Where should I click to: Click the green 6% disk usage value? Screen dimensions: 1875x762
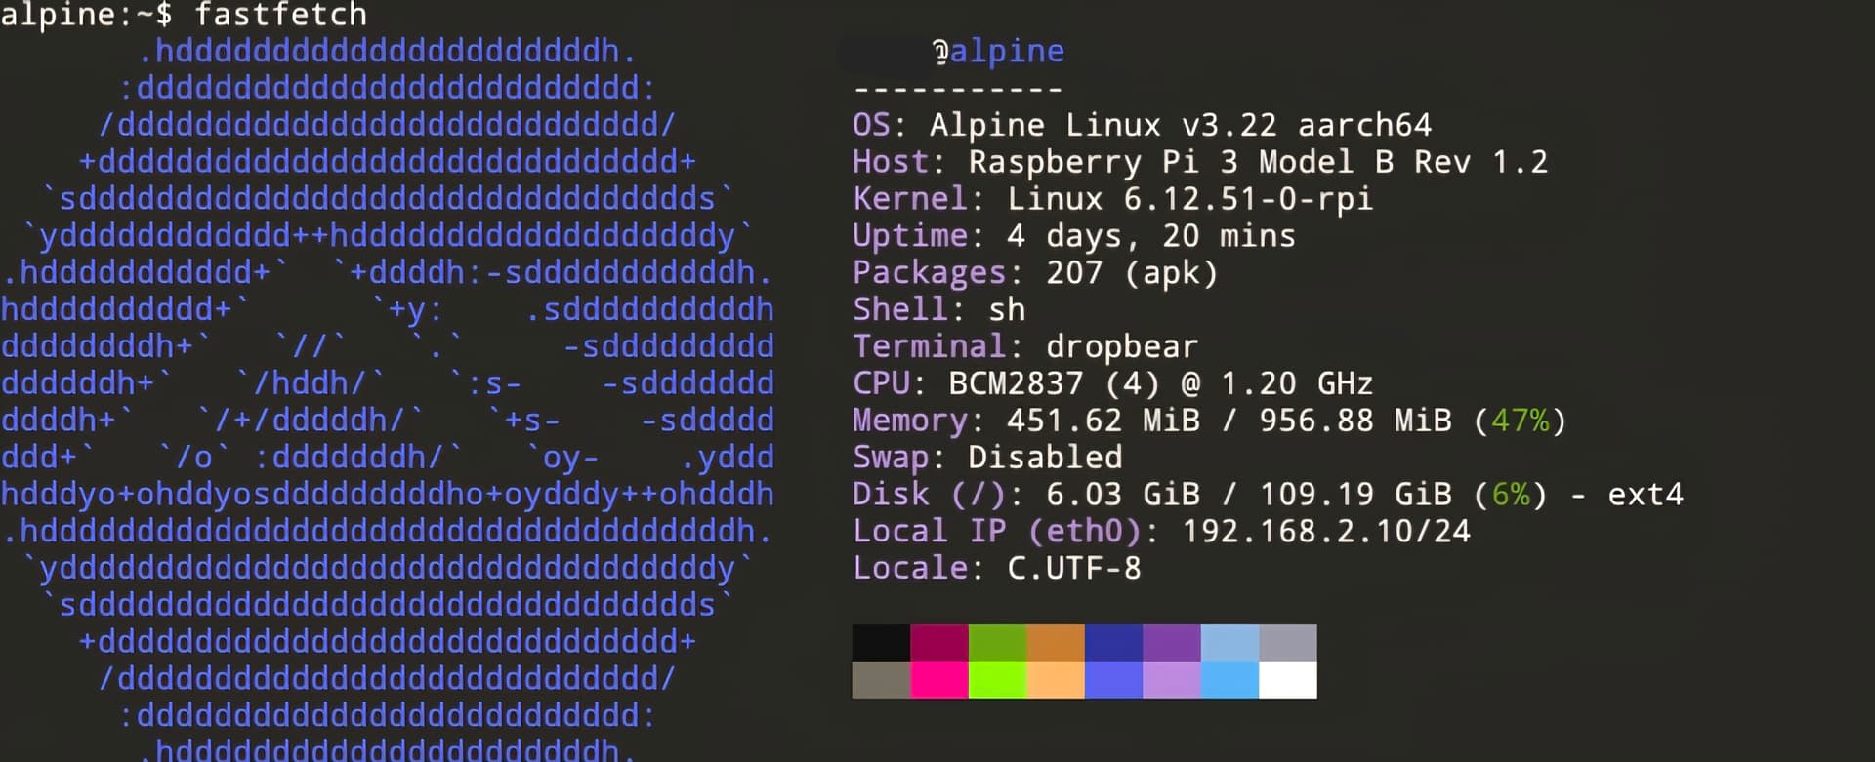[x=1511, y=495]
